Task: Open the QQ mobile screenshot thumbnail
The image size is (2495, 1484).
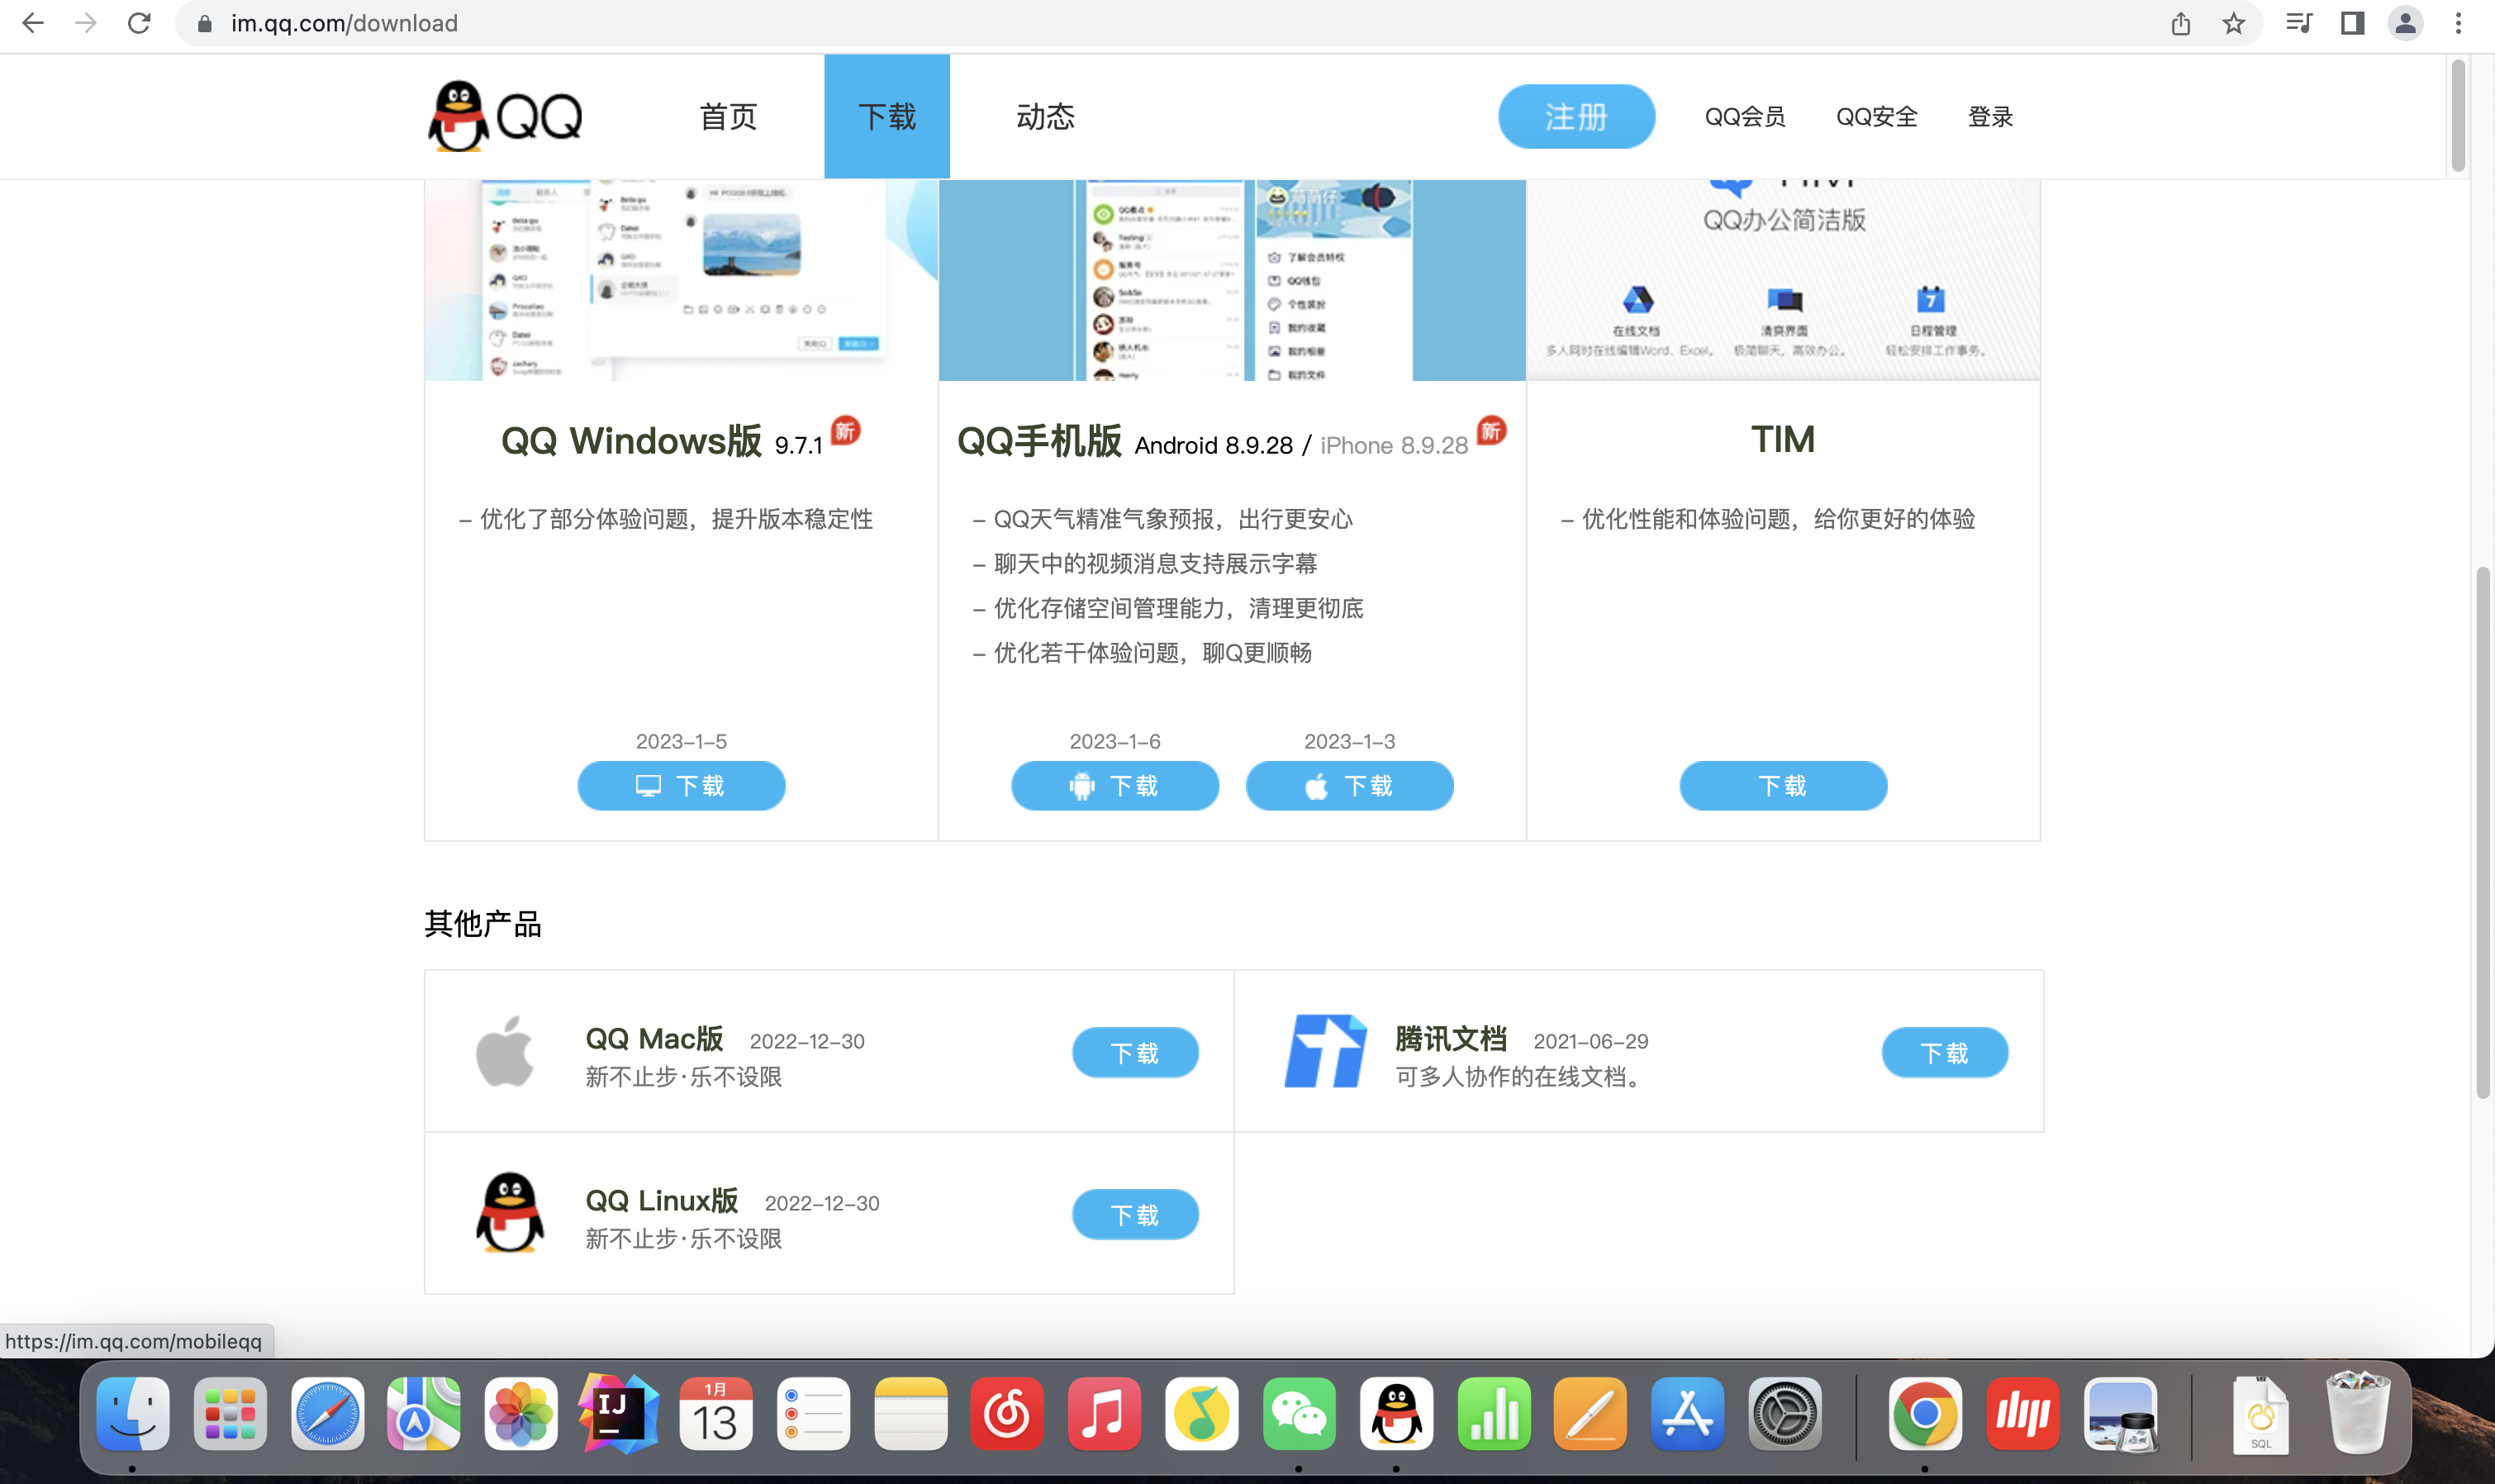Action: pyautogui.click(x=1232, y=280)
